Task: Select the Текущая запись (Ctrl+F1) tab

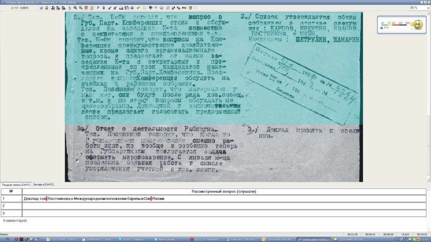Action: 16,185
